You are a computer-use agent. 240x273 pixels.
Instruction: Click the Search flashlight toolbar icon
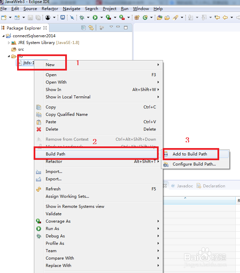(x=175, y=17)
